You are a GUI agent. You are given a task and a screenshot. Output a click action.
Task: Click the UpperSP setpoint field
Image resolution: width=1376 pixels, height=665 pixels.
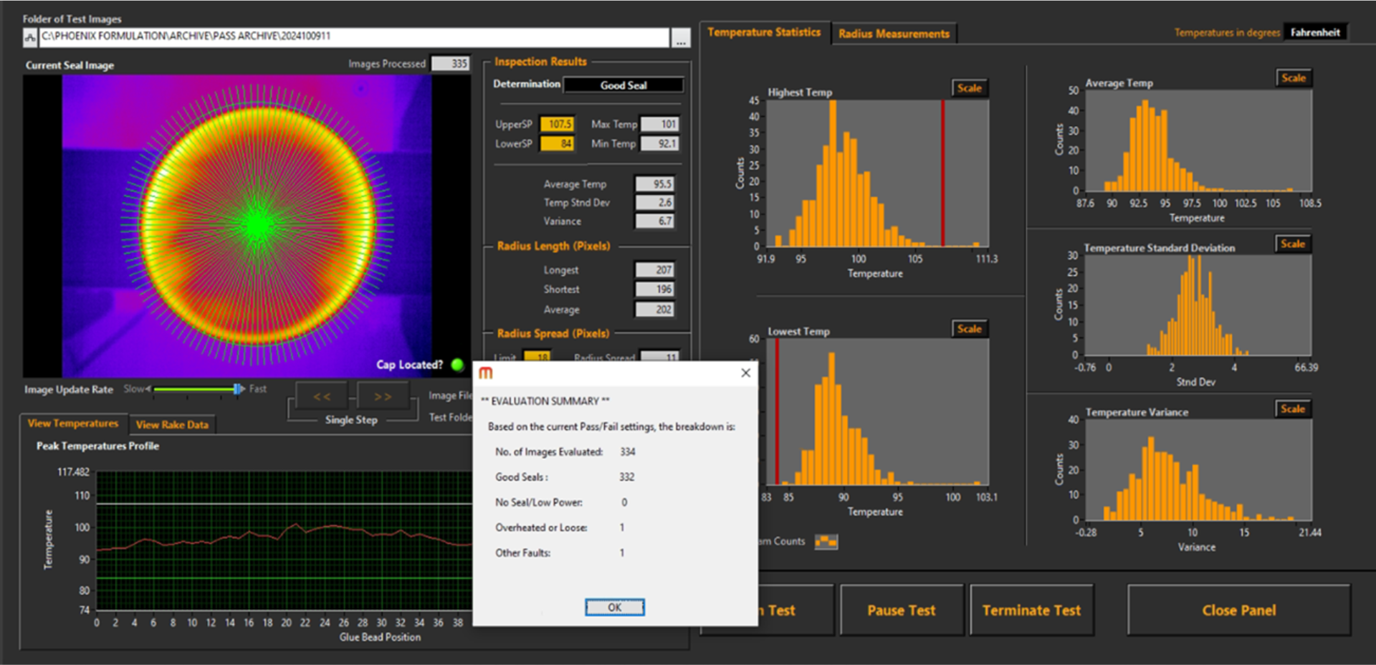point(557,124)
